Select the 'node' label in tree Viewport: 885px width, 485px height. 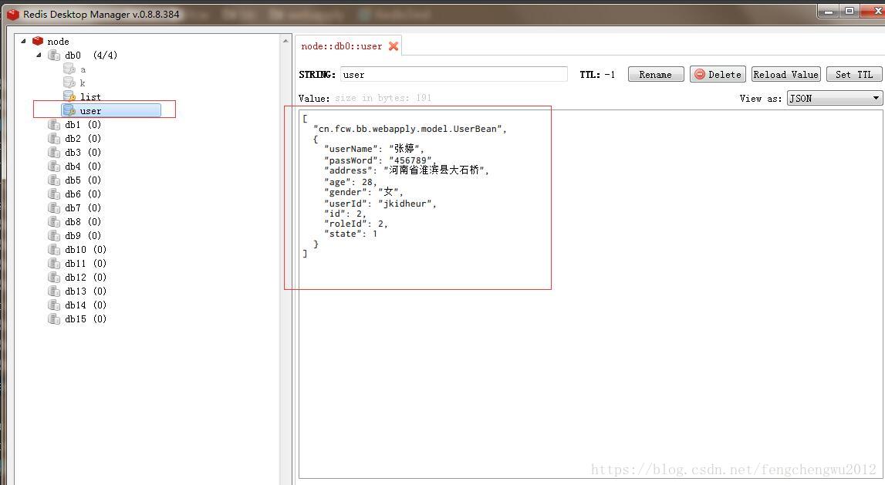58,41
